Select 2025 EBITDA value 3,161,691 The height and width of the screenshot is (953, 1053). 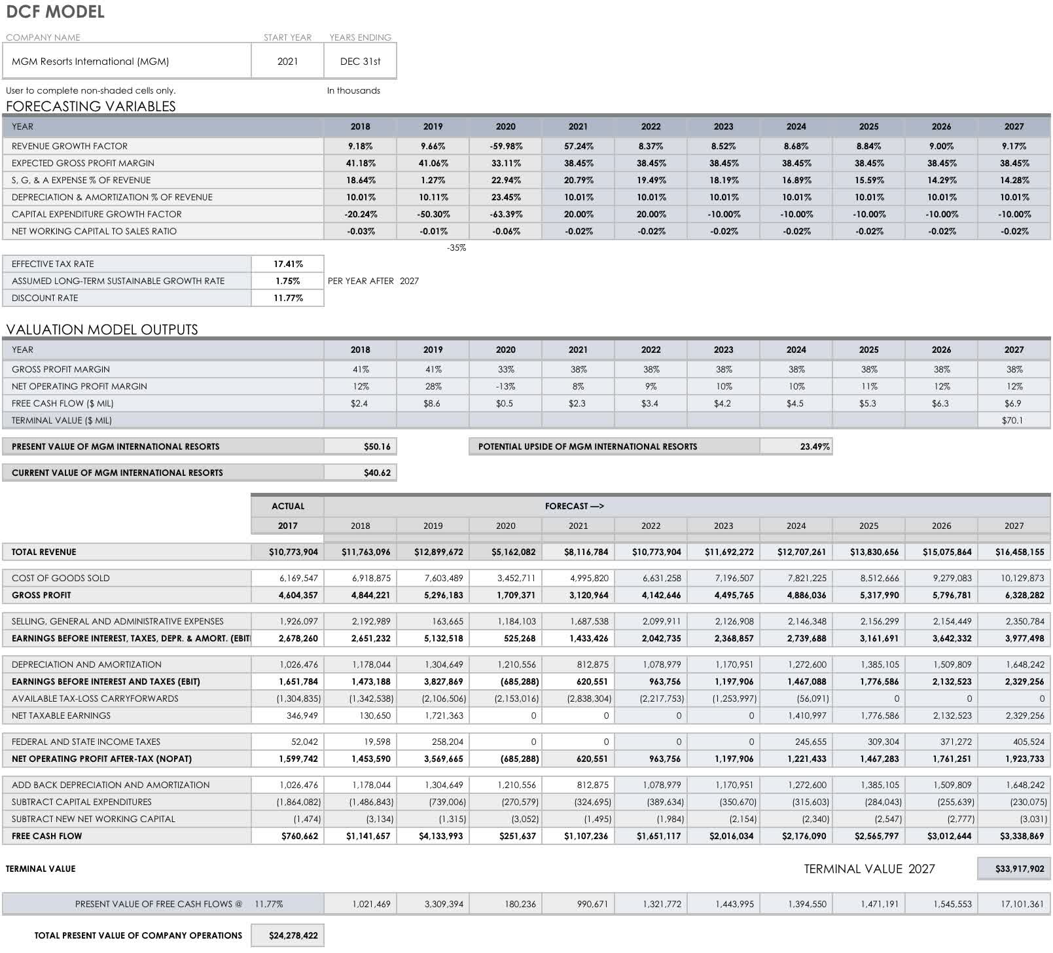click(868, 638)
